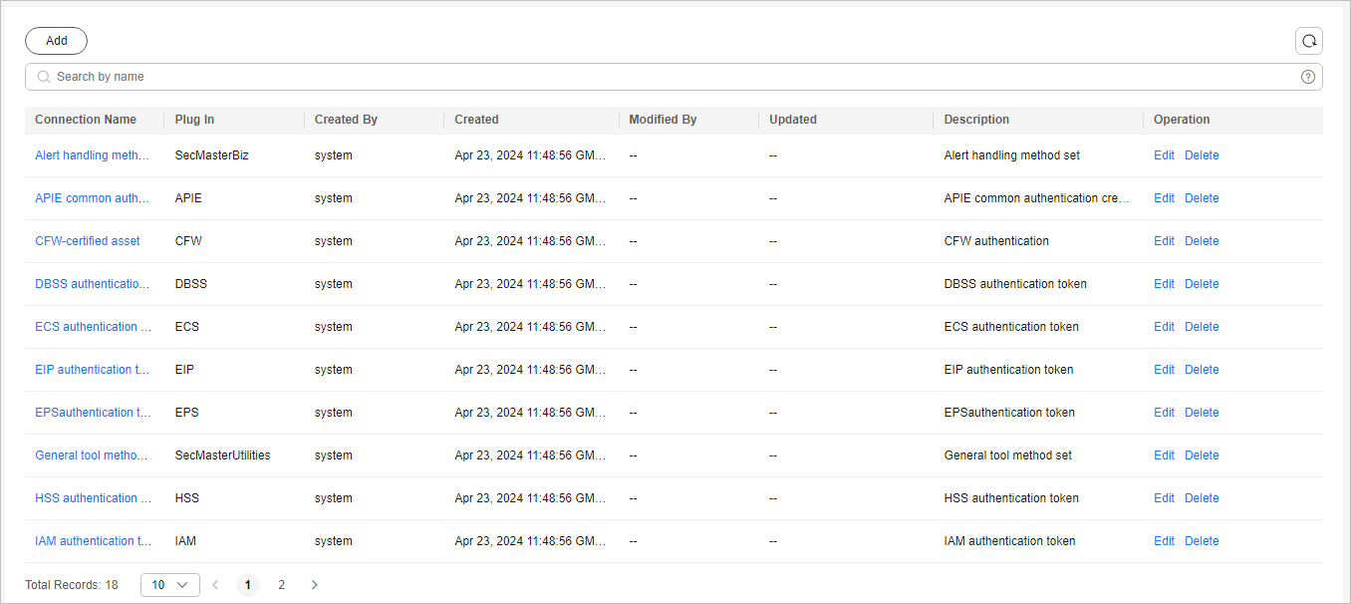The height and width of the screenshot is (604, 1351).
Task: Open the CFW-certified asset connection
Action: pos(88,241)
